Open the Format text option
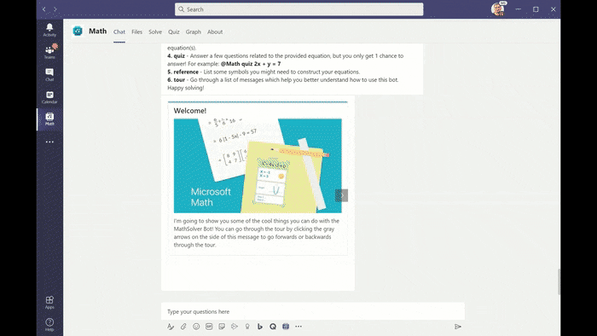Image resolution: width=597 pixels, height=336 pixels. pos(171,327)
